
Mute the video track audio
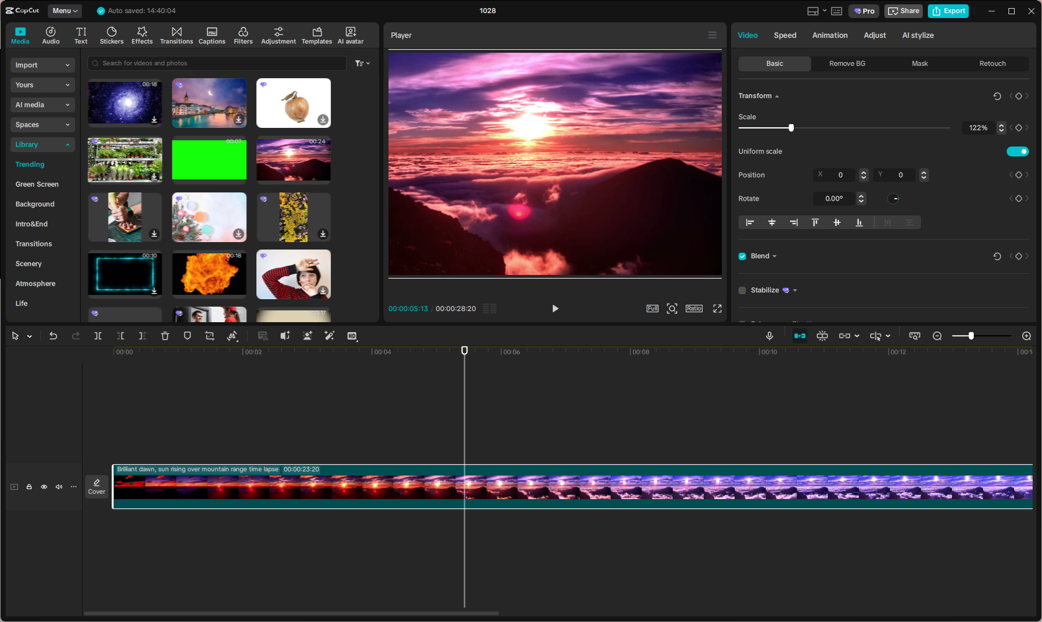point(59,487)
